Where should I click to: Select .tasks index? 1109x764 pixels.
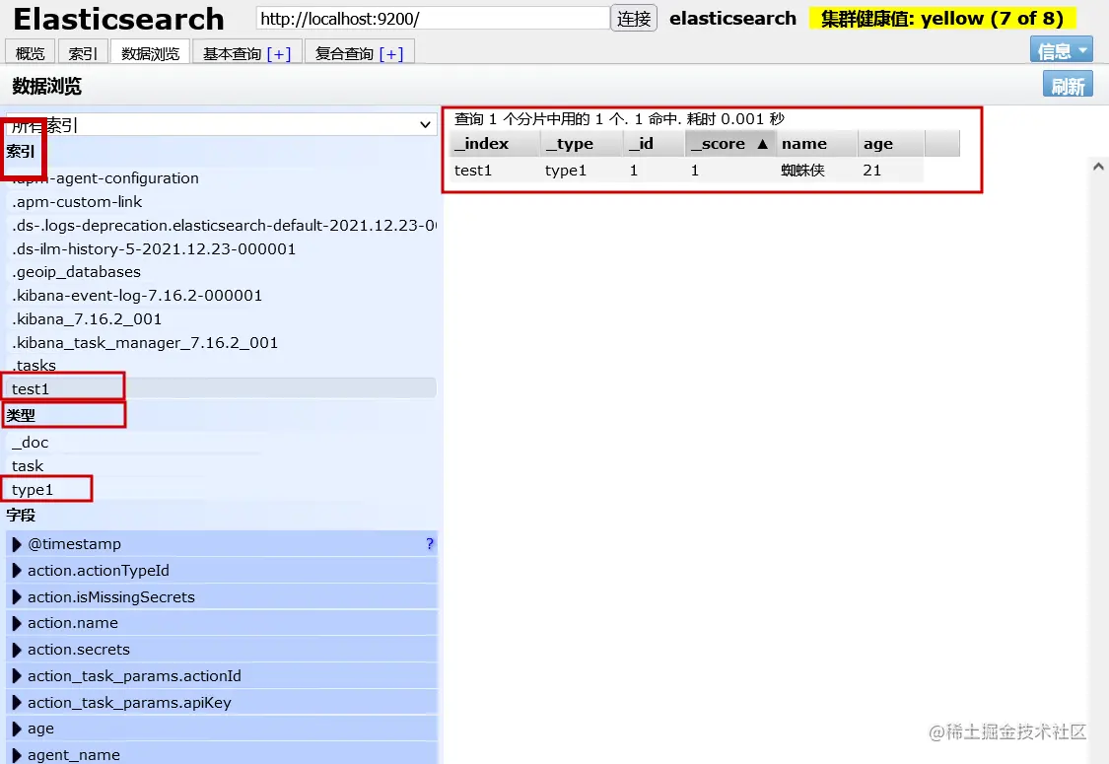point(221,365)
